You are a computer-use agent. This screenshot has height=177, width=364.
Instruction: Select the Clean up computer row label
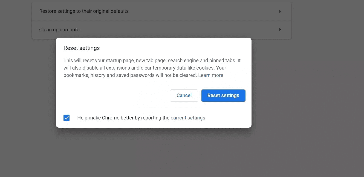click(60, 30)
